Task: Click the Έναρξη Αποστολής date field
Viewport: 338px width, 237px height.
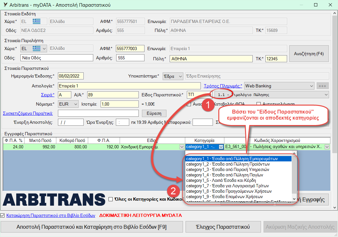Action: (x=71, y=122)
